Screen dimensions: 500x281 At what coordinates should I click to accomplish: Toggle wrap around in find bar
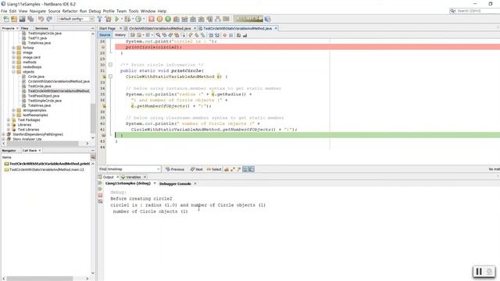click(252, 169)
